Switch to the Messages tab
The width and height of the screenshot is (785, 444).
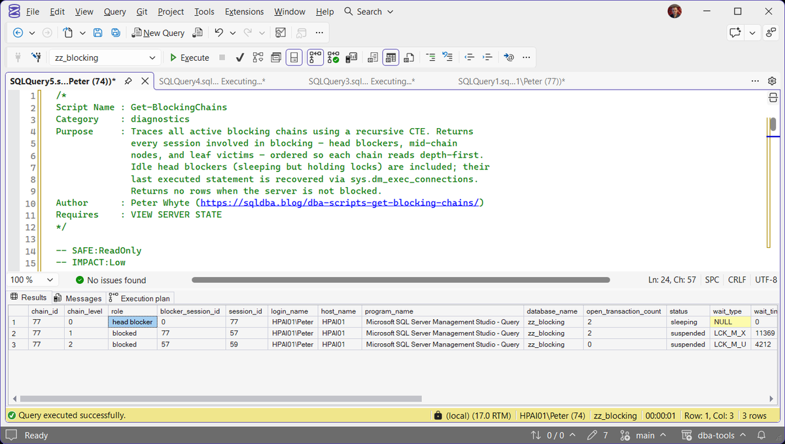(x=78, y=298)
